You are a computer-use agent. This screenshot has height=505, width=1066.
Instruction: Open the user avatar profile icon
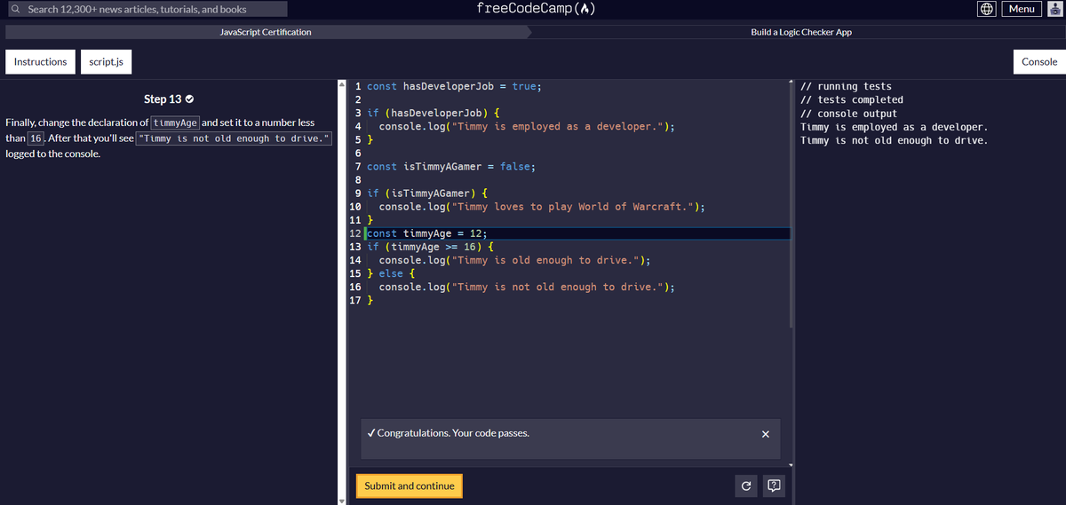click(1055, 9)
